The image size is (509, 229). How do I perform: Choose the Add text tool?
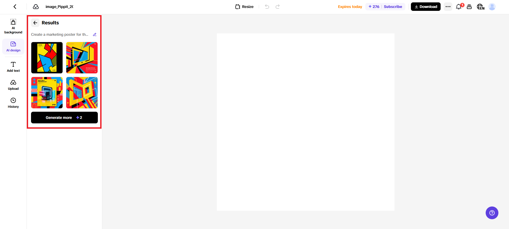click(13, 67)
